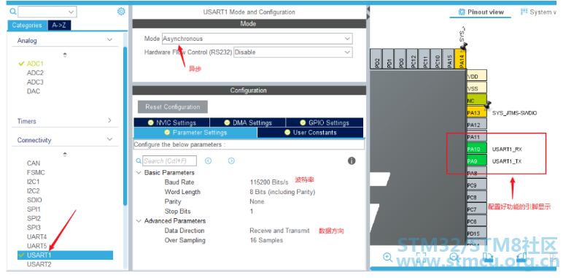The height and width of the screenshot is (278, 566).
Task: Switch to the A->Z tab
Action: (59, 26)
